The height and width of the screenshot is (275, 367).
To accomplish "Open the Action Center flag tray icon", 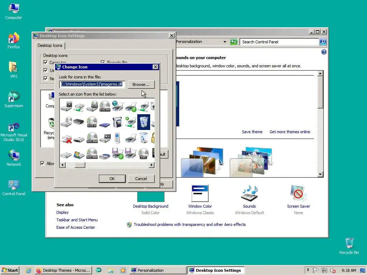I will click(x=315, y=270).
